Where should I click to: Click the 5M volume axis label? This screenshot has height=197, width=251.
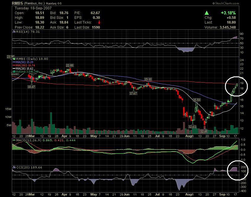point(9,125)
